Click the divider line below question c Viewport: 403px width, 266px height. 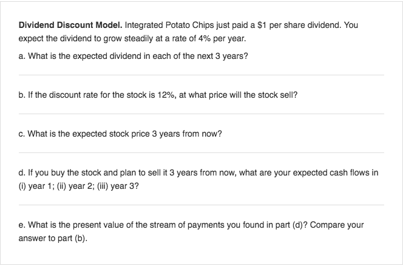[201, 153]
